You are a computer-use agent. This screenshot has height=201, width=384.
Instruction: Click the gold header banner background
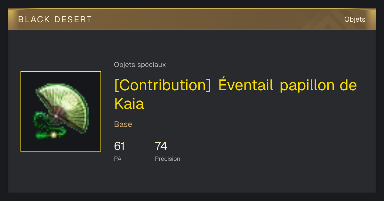point(192,19)
